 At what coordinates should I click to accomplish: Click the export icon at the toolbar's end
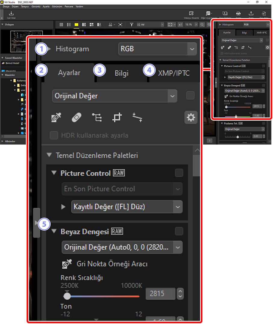pos(264,14)
